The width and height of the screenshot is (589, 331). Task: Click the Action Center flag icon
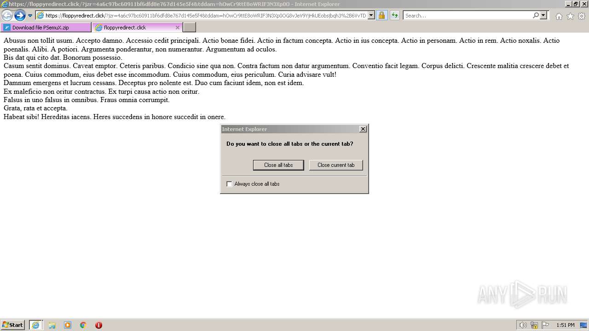[545, 325]
